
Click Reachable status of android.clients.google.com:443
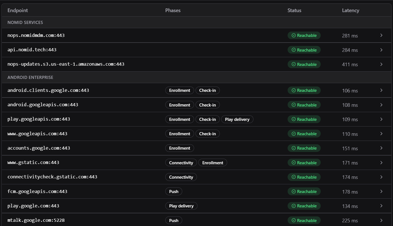[x=304, y=90]
